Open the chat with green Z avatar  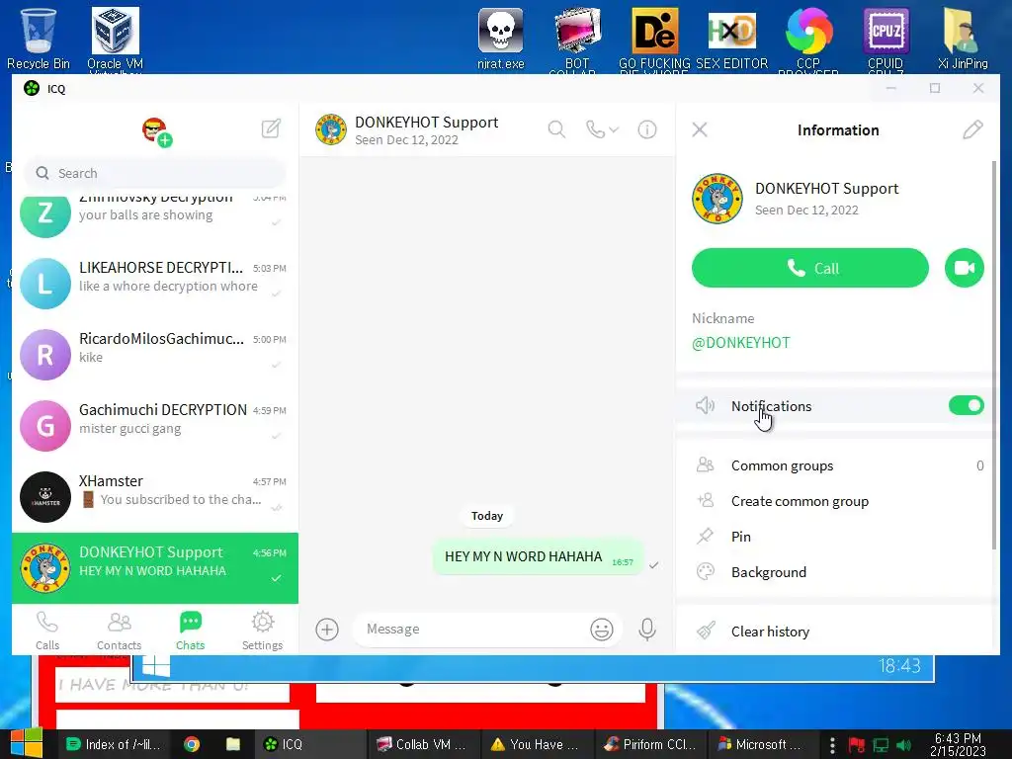point(155,218)
